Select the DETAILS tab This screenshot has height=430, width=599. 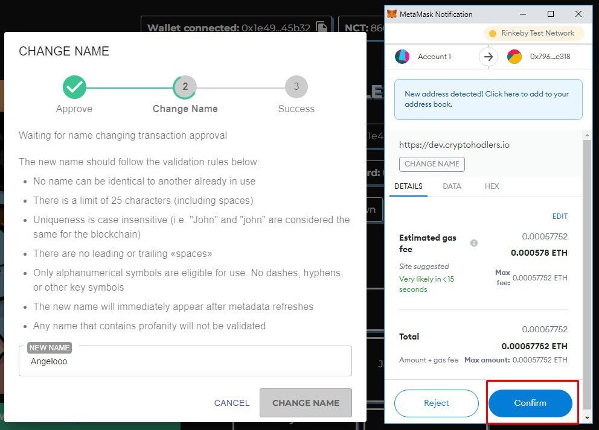[408, 186]
